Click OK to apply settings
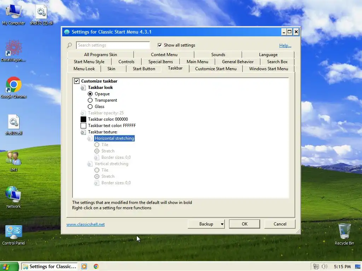Image resolution: width=362 pixels, height=271 pixels. coord(245,224)
